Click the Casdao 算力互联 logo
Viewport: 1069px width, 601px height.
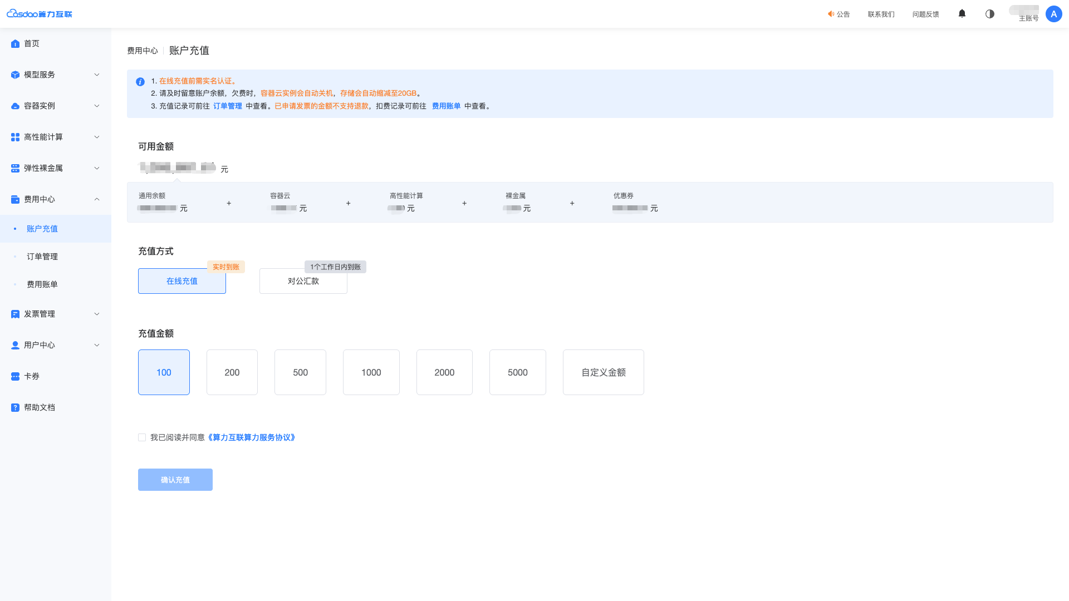tap(39, 14)
